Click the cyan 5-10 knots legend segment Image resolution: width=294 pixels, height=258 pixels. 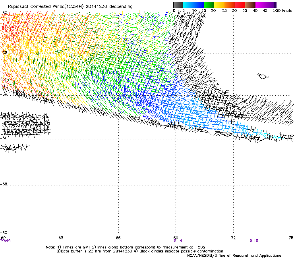click(188, 5)
